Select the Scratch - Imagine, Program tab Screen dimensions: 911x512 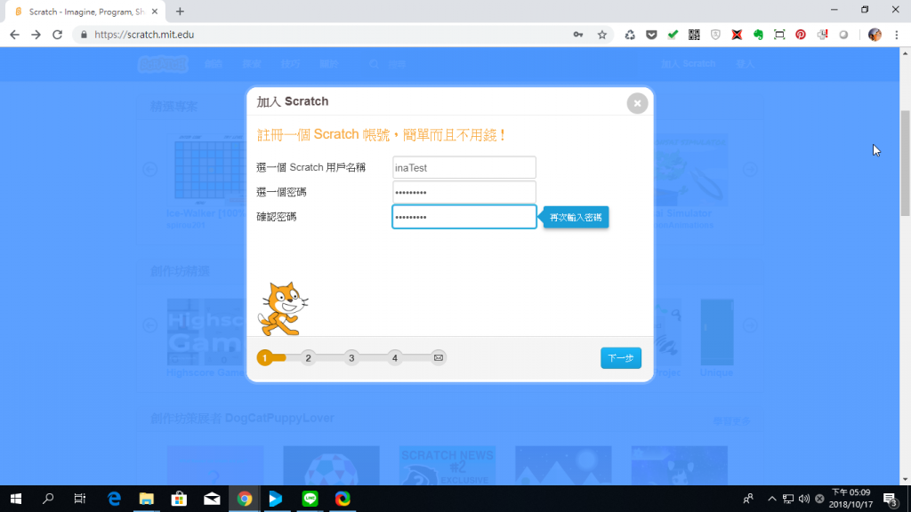coord(86,12)
